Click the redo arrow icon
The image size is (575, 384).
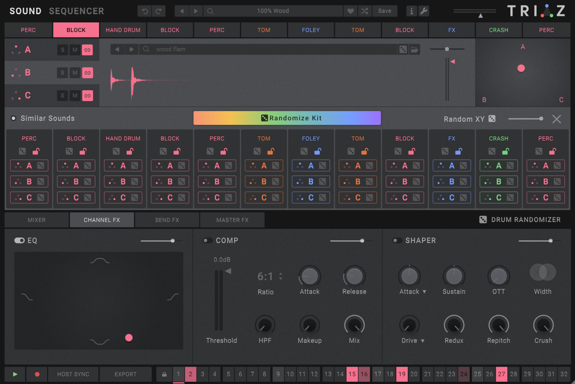pyautogui.click(x=159, y=11)
